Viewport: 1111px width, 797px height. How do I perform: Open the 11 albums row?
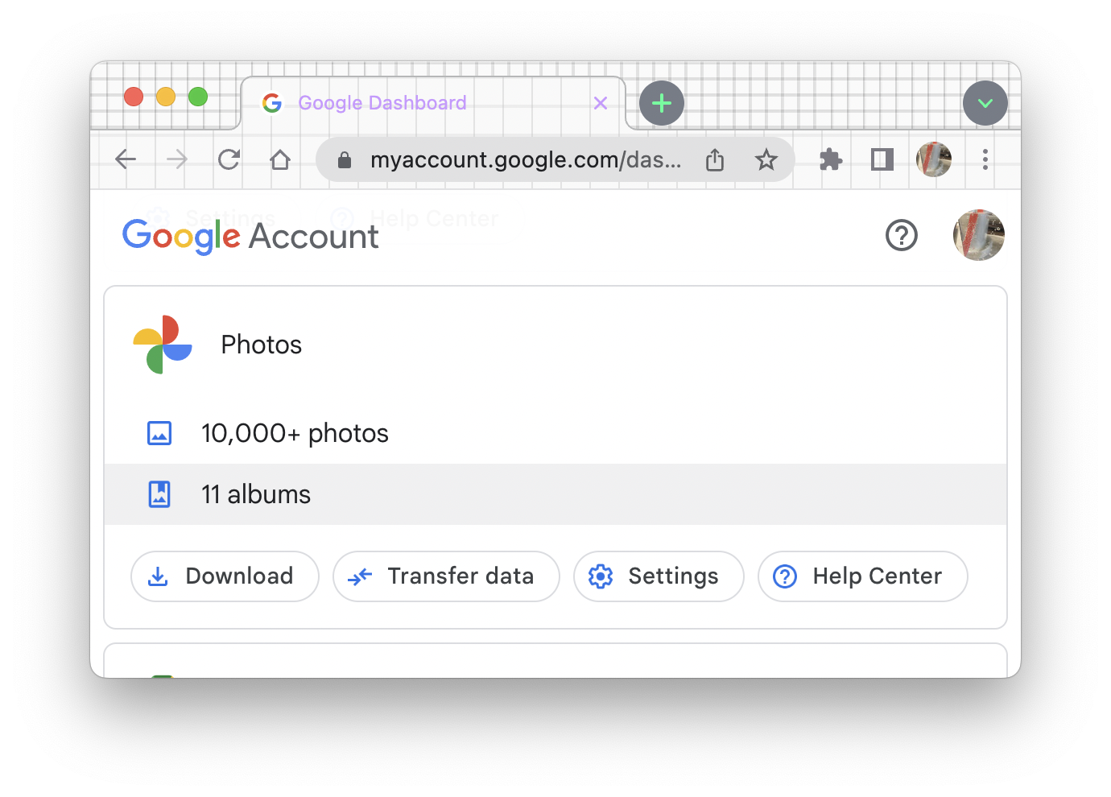(256, 494)
